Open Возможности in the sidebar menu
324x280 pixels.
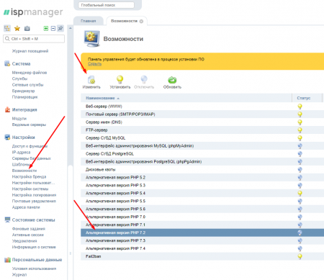point(24,171)
